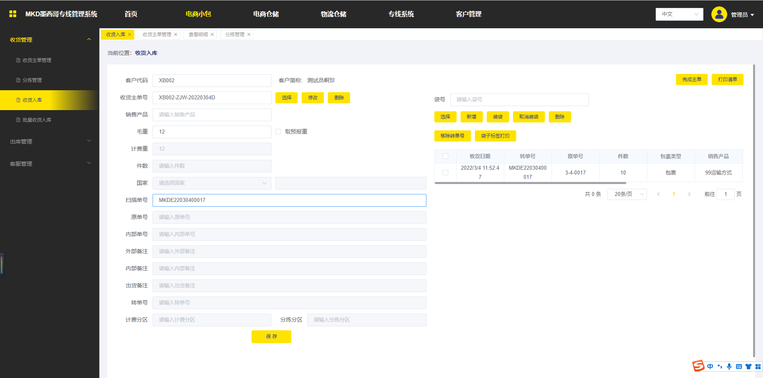Switch to the 电商仓储 top menu

coord(266,14)
